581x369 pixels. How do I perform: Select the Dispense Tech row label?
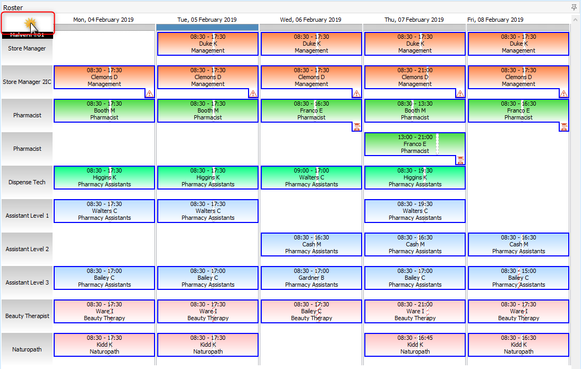[27, 182]
